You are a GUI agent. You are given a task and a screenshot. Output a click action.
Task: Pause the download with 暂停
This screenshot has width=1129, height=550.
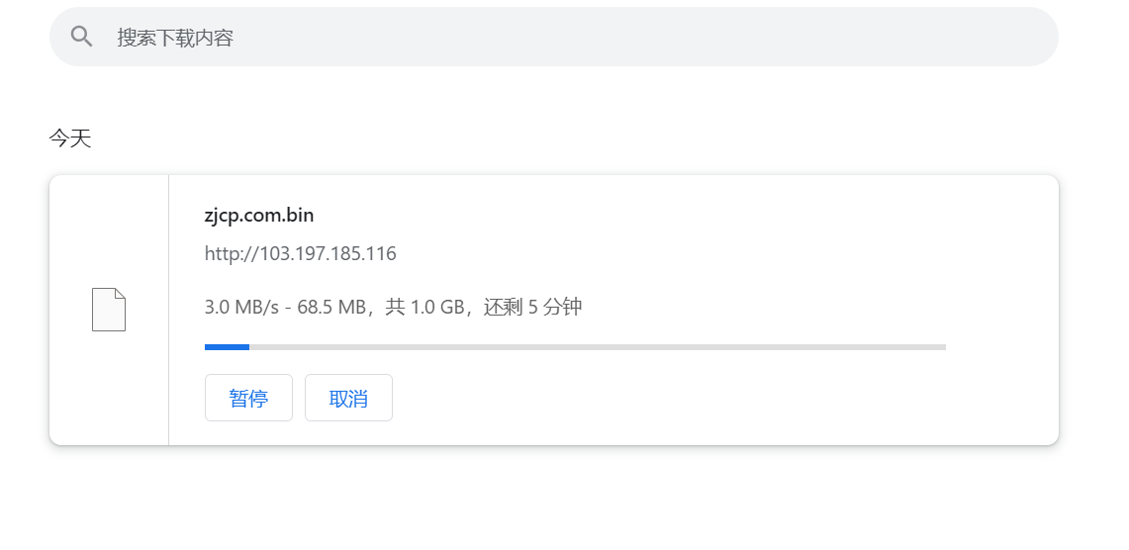248,398
